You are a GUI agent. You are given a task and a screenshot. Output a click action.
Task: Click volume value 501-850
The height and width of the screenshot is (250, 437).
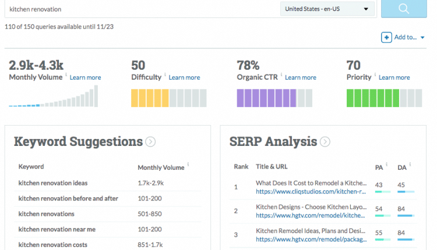tap(150, 214)
